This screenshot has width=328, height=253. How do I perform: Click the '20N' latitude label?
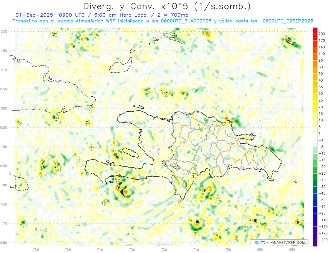4,108
